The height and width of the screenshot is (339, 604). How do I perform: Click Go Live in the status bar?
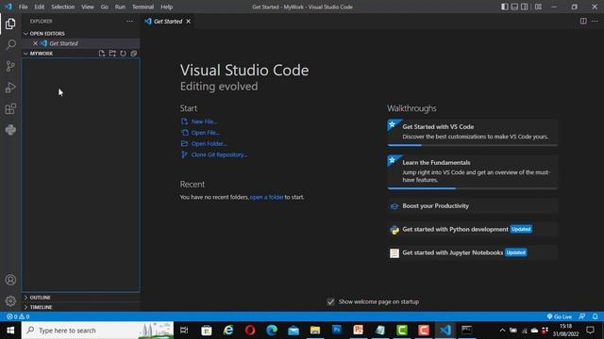tap(560, 316)
